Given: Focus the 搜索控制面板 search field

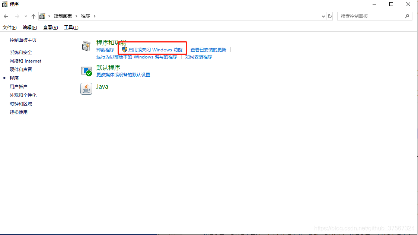Looking at the screenshot, I should click(x=374, y=16).
